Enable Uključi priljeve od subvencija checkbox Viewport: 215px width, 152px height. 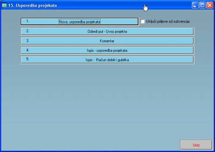[x=143, y=21]
